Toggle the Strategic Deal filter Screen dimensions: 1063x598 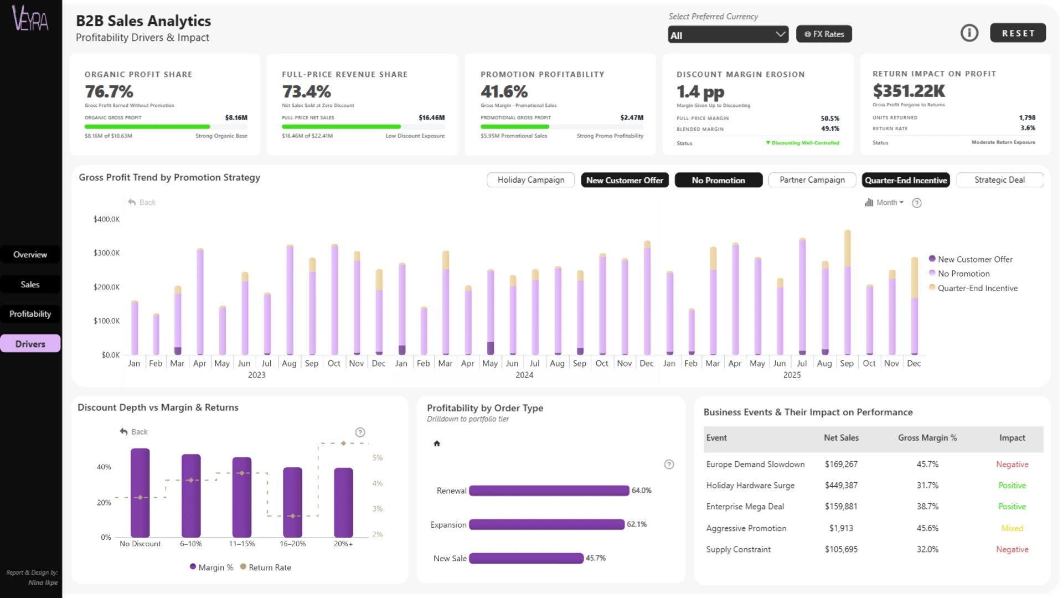click(999, 180)
